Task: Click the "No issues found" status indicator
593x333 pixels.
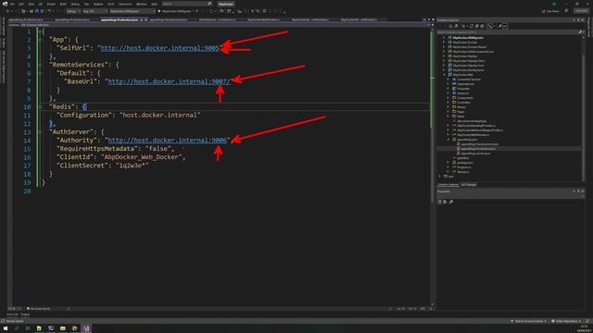Action: (x=38, y=308)
